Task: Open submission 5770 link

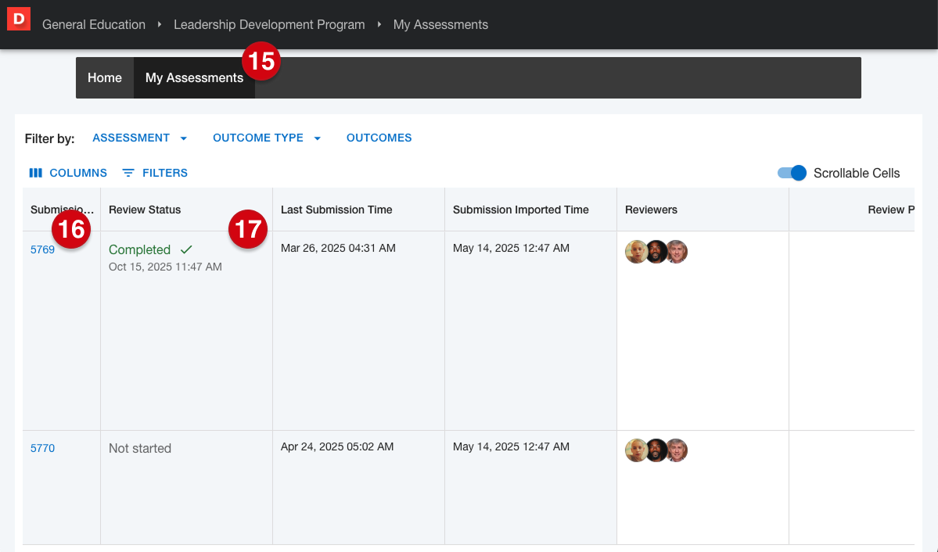Action: (x=42, y=448)
